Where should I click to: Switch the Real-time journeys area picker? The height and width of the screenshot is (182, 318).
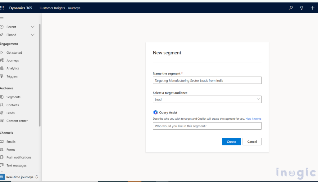(20, 176)
